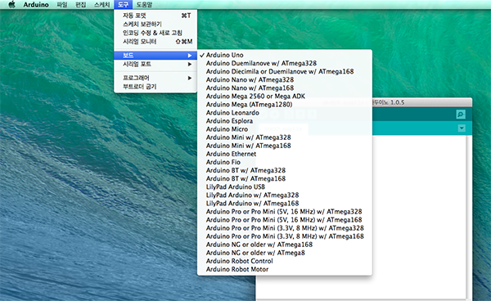The width and height of the screenshot is (491, 301).
Task: Open the 편집 menu
Action: [81, 4]
